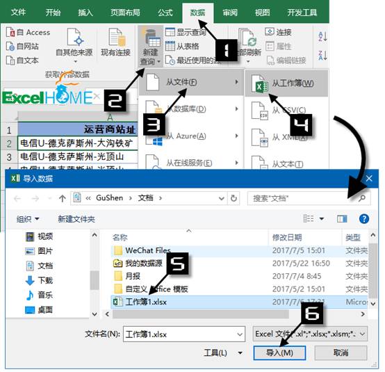Sort the file list by 名称 column
This screenshot has height=372, width=385.
click(120, 237)
